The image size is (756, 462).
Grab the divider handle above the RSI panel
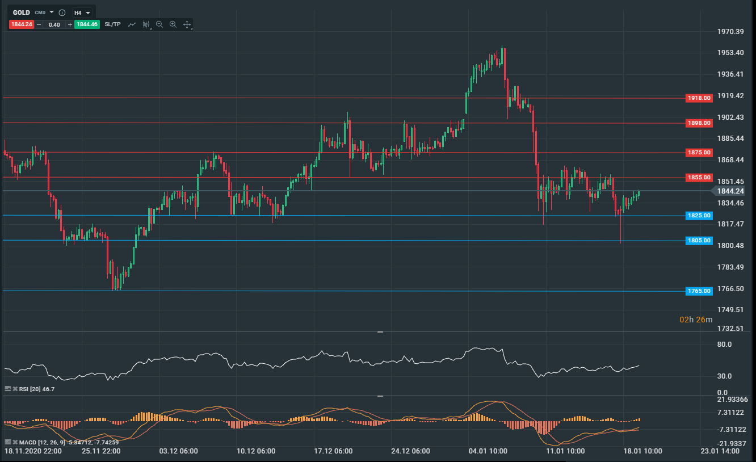pos(380,331)
